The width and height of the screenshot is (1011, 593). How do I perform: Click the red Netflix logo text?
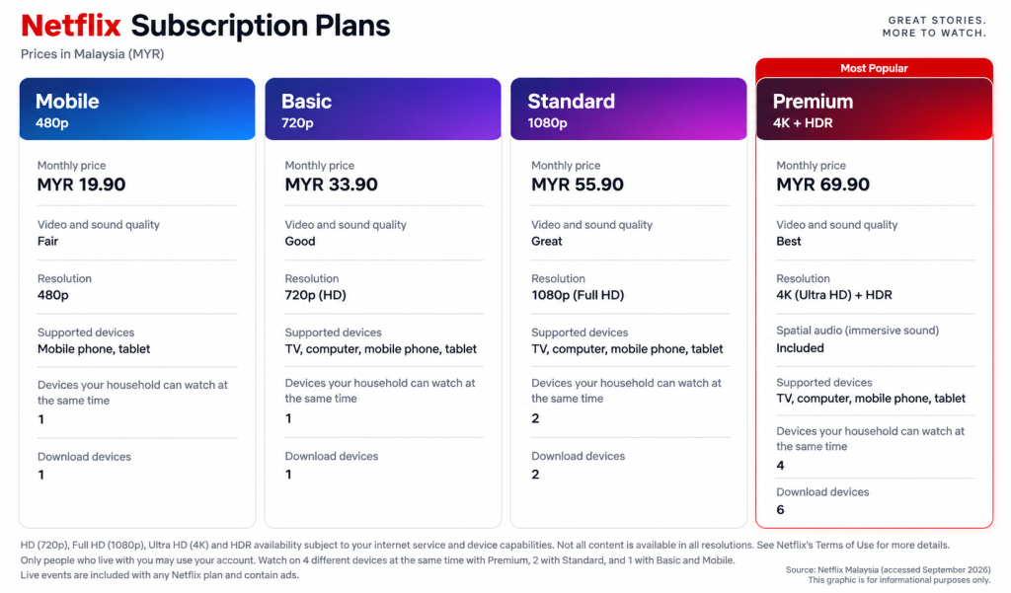(71, 26)
